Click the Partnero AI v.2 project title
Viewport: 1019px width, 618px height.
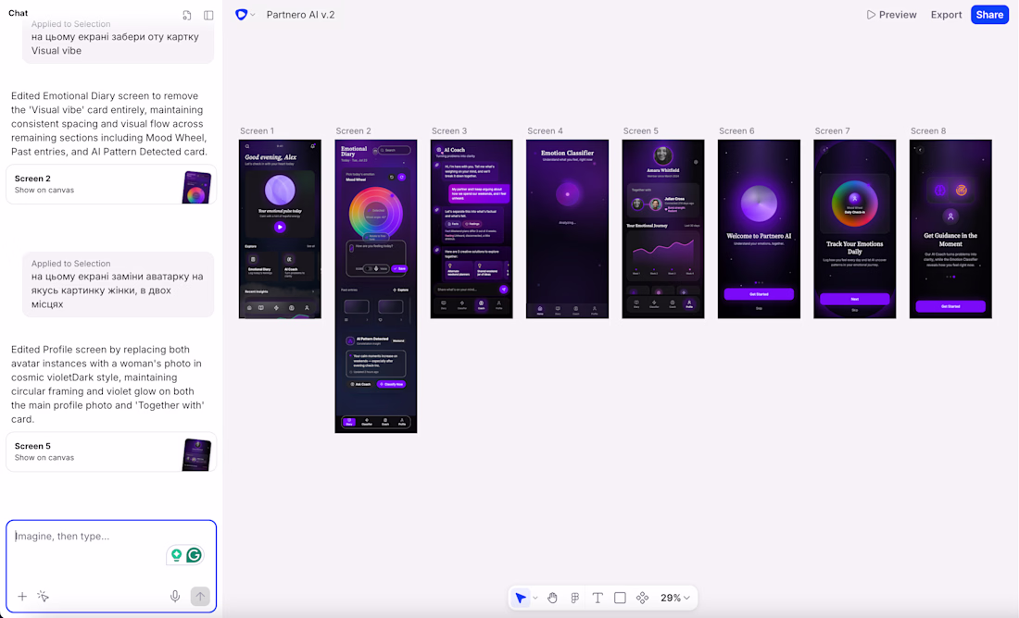pyautogui.click(x=300, y=14)
